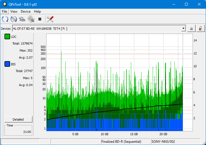Open the Device selection dropdown arrow
The width and height of the screenshot is (206, 145).
tap(183, 28)
